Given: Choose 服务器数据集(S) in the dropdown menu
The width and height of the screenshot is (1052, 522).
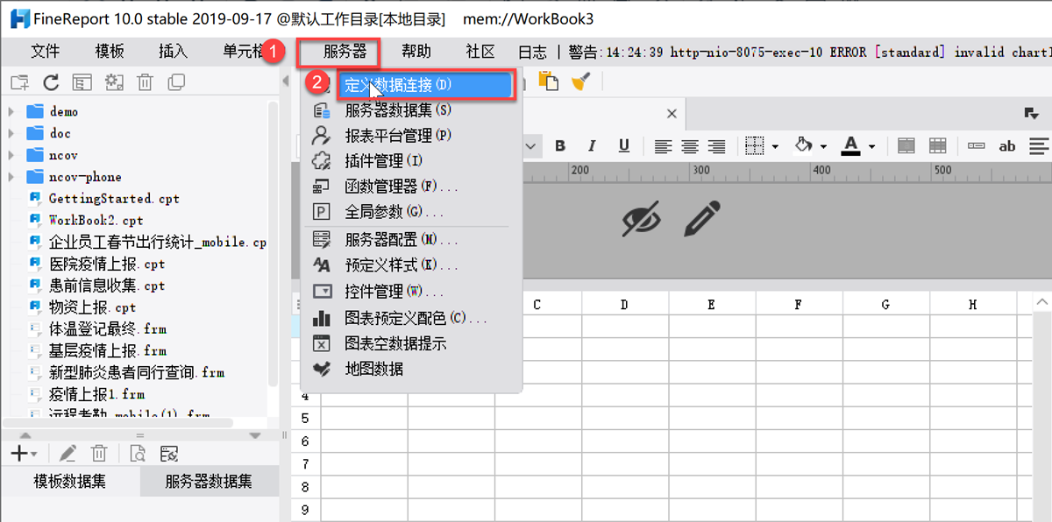Looking at the screenshot, I should pyautogui.click(x=411, y=110).
